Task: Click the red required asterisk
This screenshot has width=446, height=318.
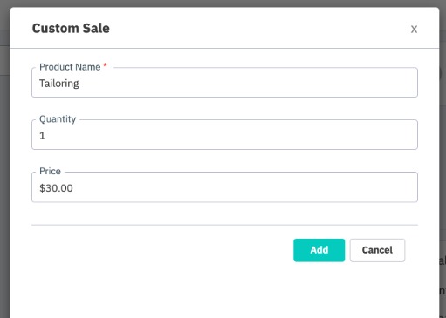Action: point(106,65)
